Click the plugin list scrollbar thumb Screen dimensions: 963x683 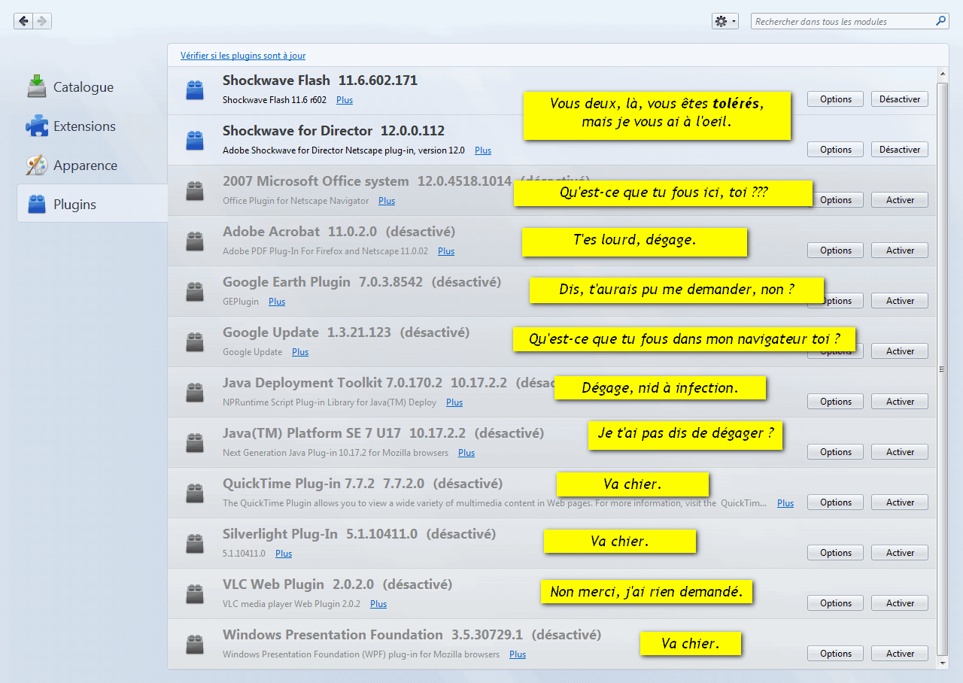(x=943, y=369)
